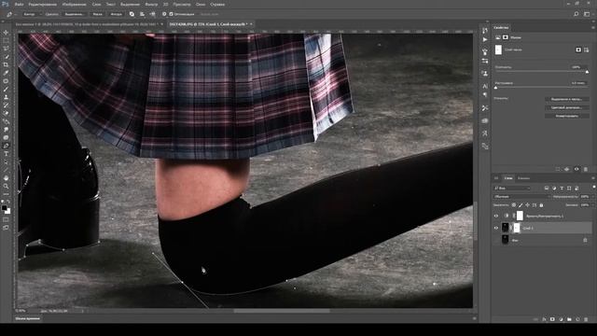Click the Маска button in options bar
The height and width of the screenshot is (336, 597).
point(97,14)
